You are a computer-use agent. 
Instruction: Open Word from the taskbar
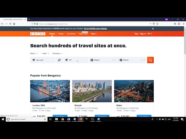[x=69, y=119]
